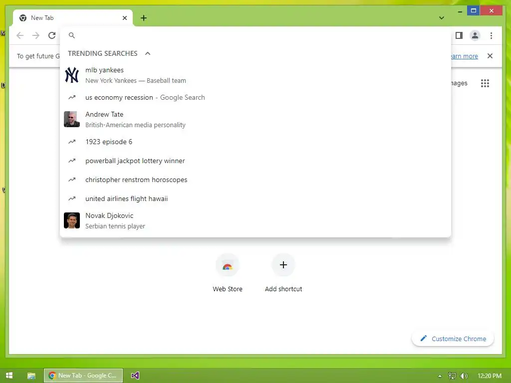Viewport: 511px width, 383px height.
Task: Click the search magnifier icon in omnibox
Action: pyautogui.click(x=72, y=35)
